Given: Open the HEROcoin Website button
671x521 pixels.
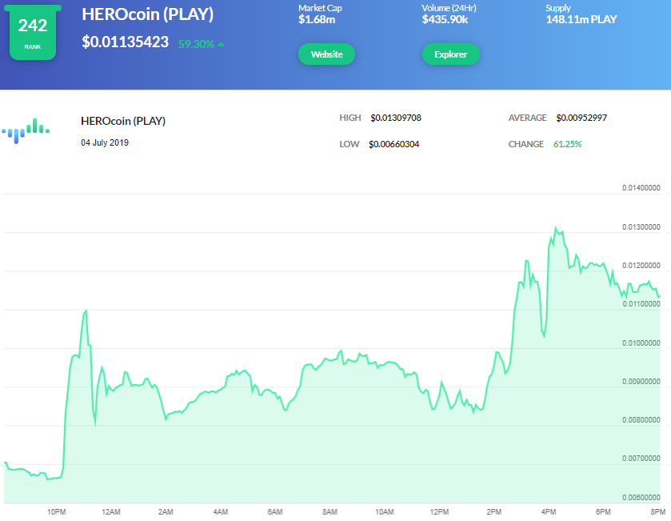Looking at the screenshot, I should (x=326, y=54).
